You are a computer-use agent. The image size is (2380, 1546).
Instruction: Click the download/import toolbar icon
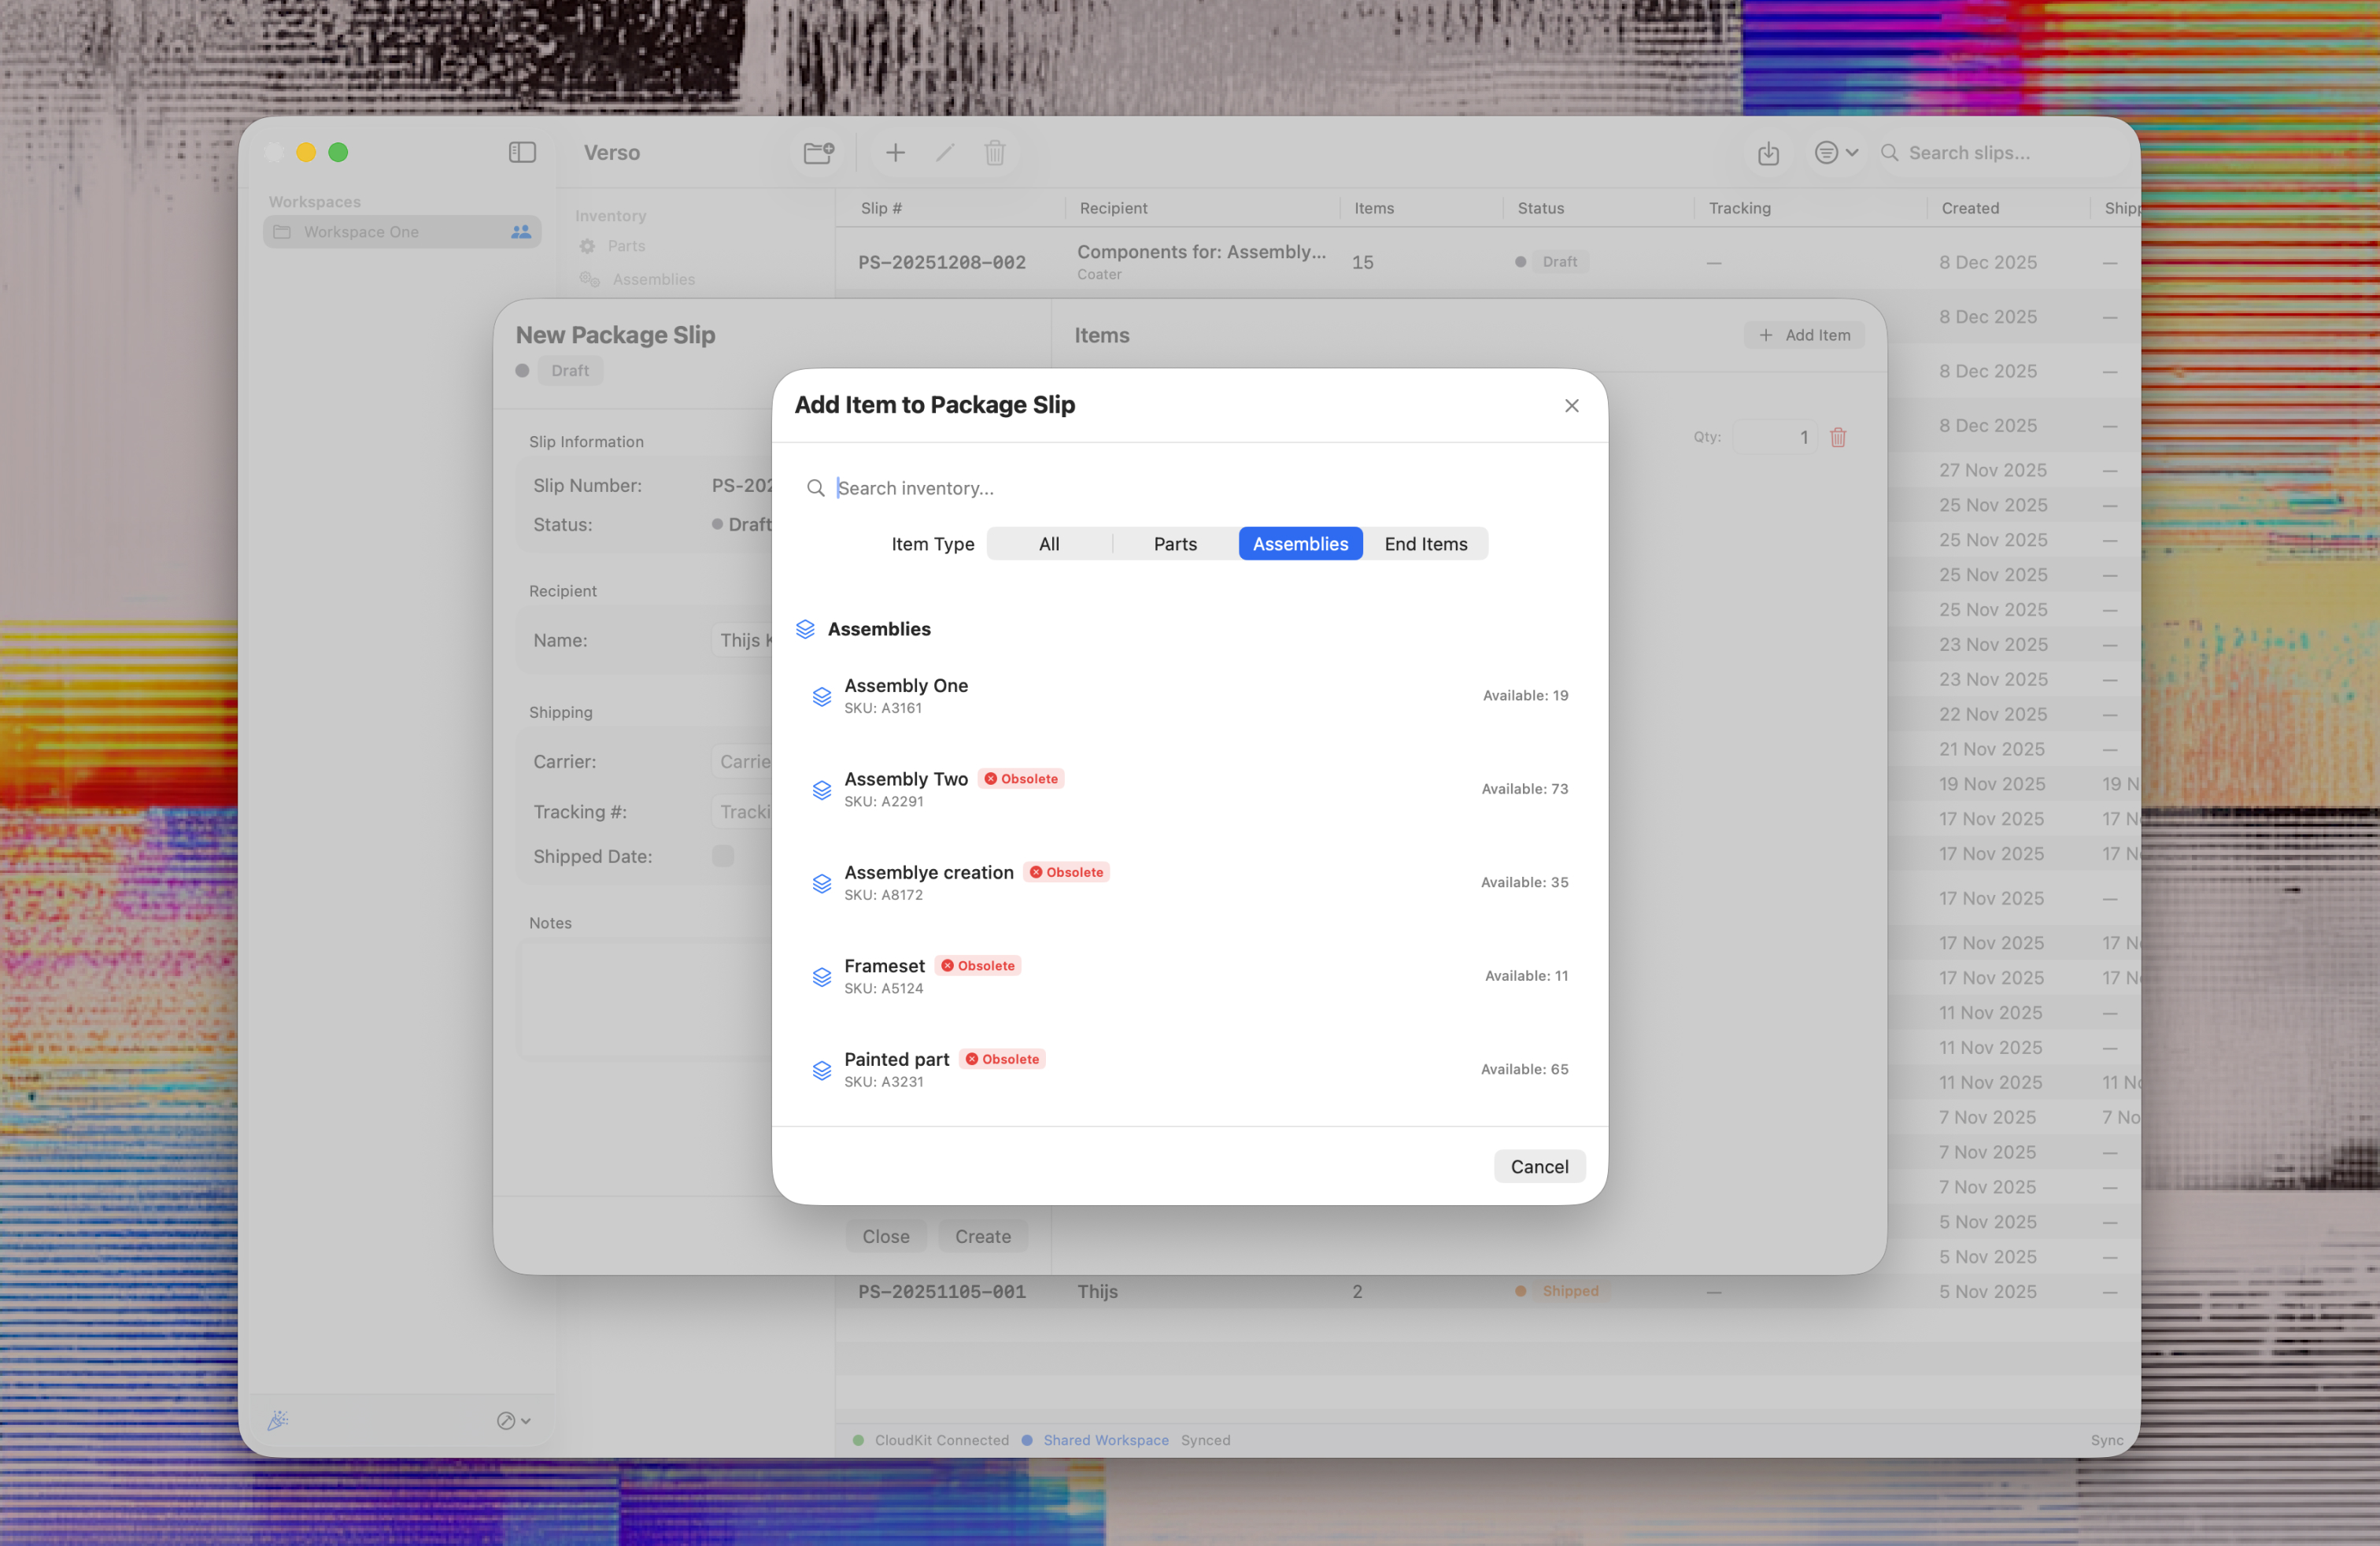(x=1768, y=153)
